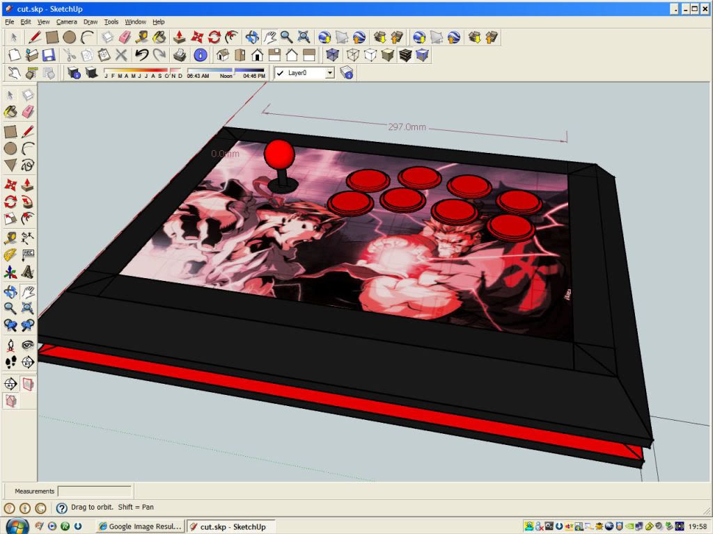
Task: Select the Axes tool
Action: [10, 272]
